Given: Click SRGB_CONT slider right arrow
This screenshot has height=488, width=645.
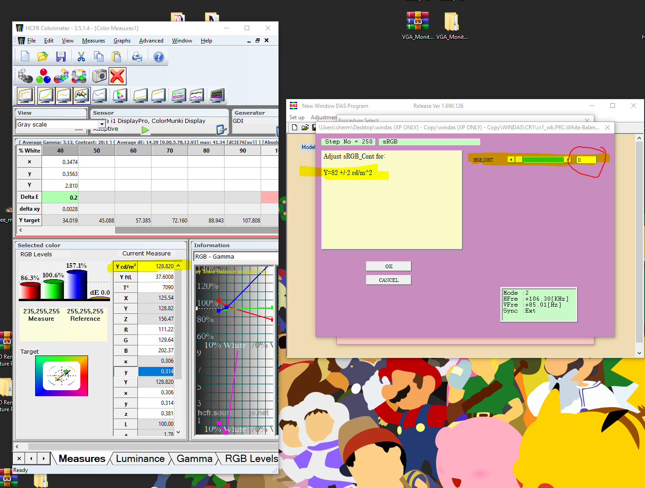Looking at the screenshot, I should point(568,159).
